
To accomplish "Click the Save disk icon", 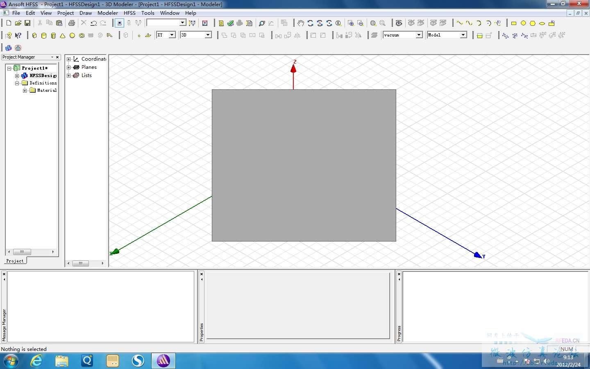I will pos(27,23).
